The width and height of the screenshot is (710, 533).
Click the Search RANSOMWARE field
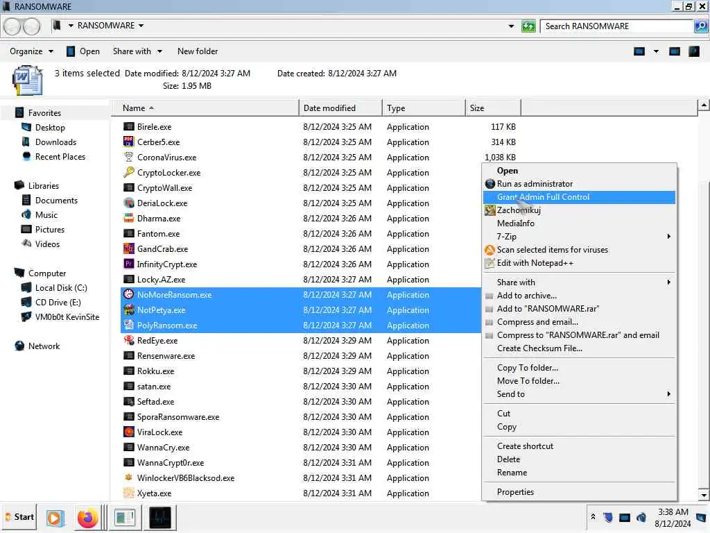pos(616,26)
